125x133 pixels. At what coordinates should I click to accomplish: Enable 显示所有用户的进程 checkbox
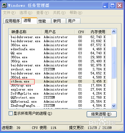10,113
